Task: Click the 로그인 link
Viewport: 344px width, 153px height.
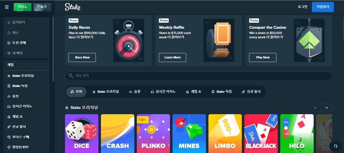Action: [x=303, y=7]
